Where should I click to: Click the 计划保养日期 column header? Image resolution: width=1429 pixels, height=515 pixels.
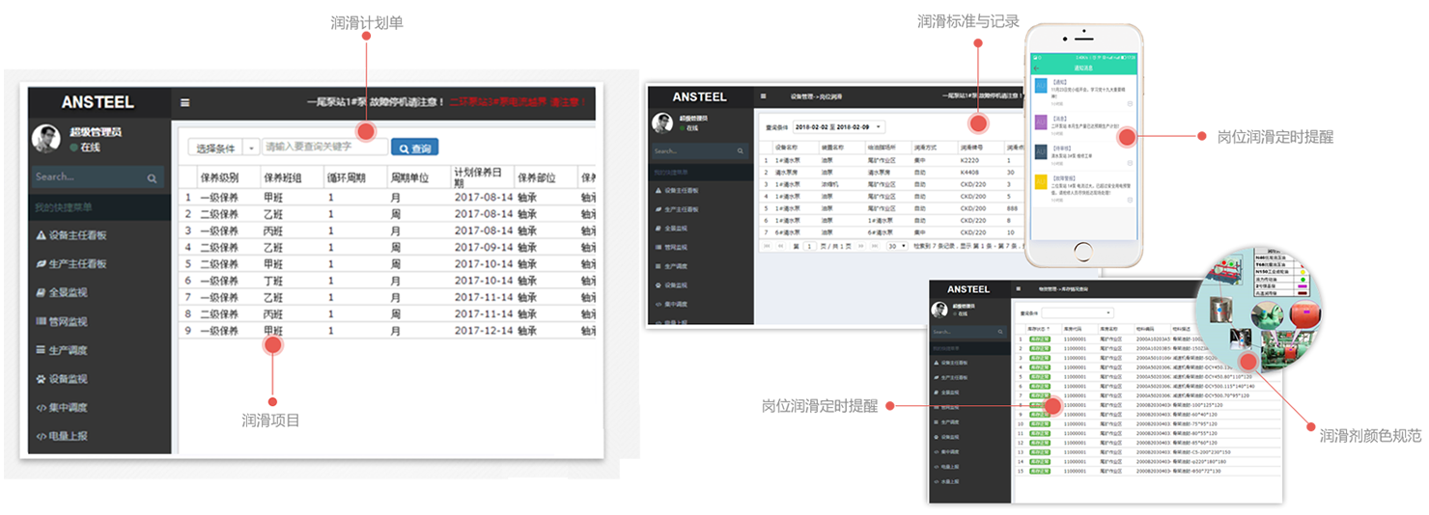click(x=478, y=177)
